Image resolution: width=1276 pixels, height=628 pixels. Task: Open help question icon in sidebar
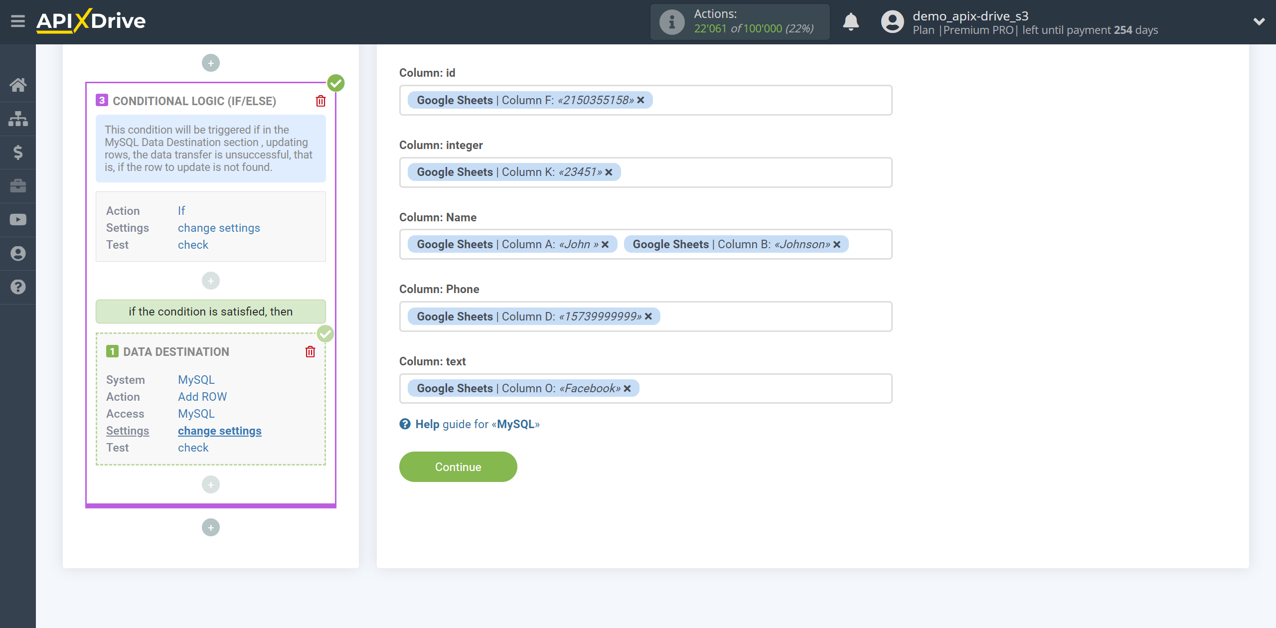[18, 287]
